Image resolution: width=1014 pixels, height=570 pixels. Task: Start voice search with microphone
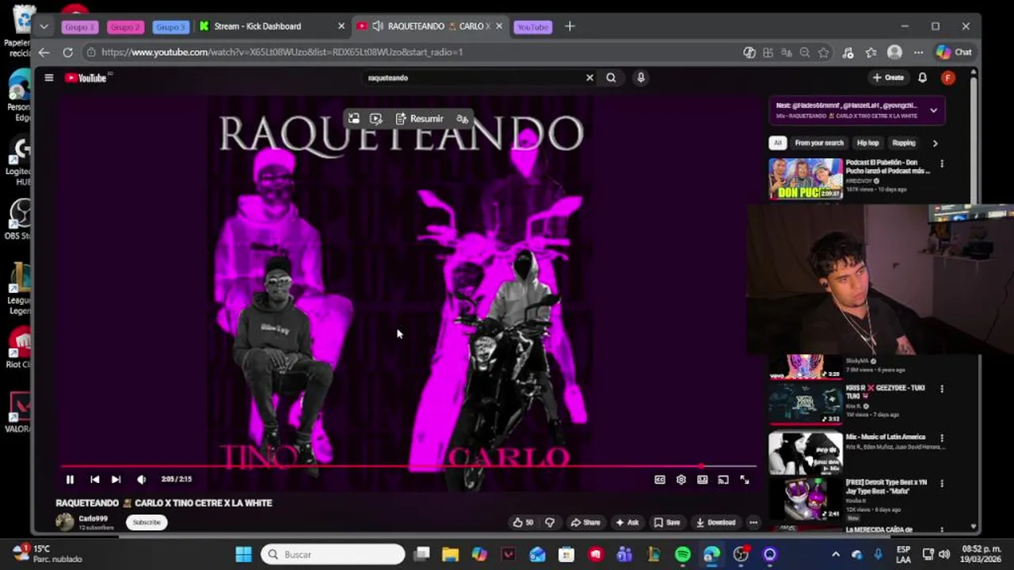click(640, 78)
